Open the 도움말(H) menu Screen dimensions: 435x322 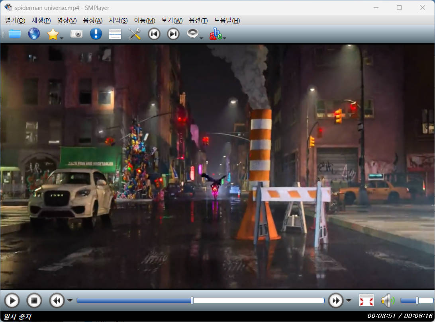click(227, 21)
